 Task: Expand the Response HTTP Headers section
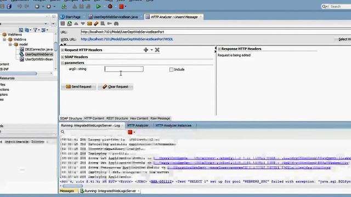(219, 49)
